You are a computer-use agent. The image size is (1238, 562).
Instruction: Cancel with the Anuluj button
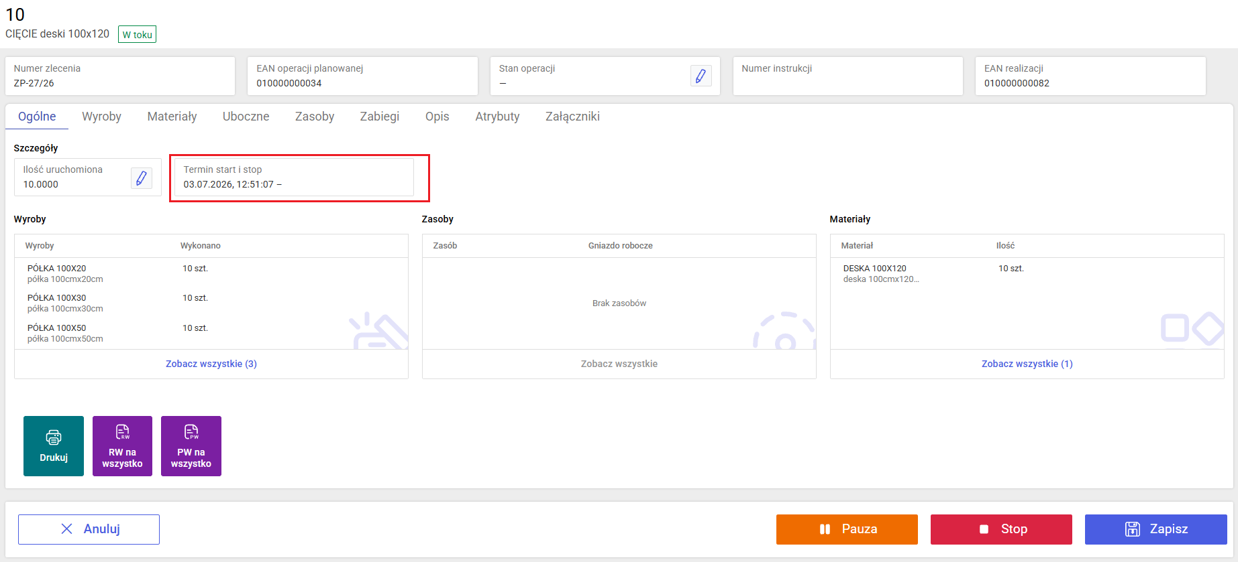[89, 529]
